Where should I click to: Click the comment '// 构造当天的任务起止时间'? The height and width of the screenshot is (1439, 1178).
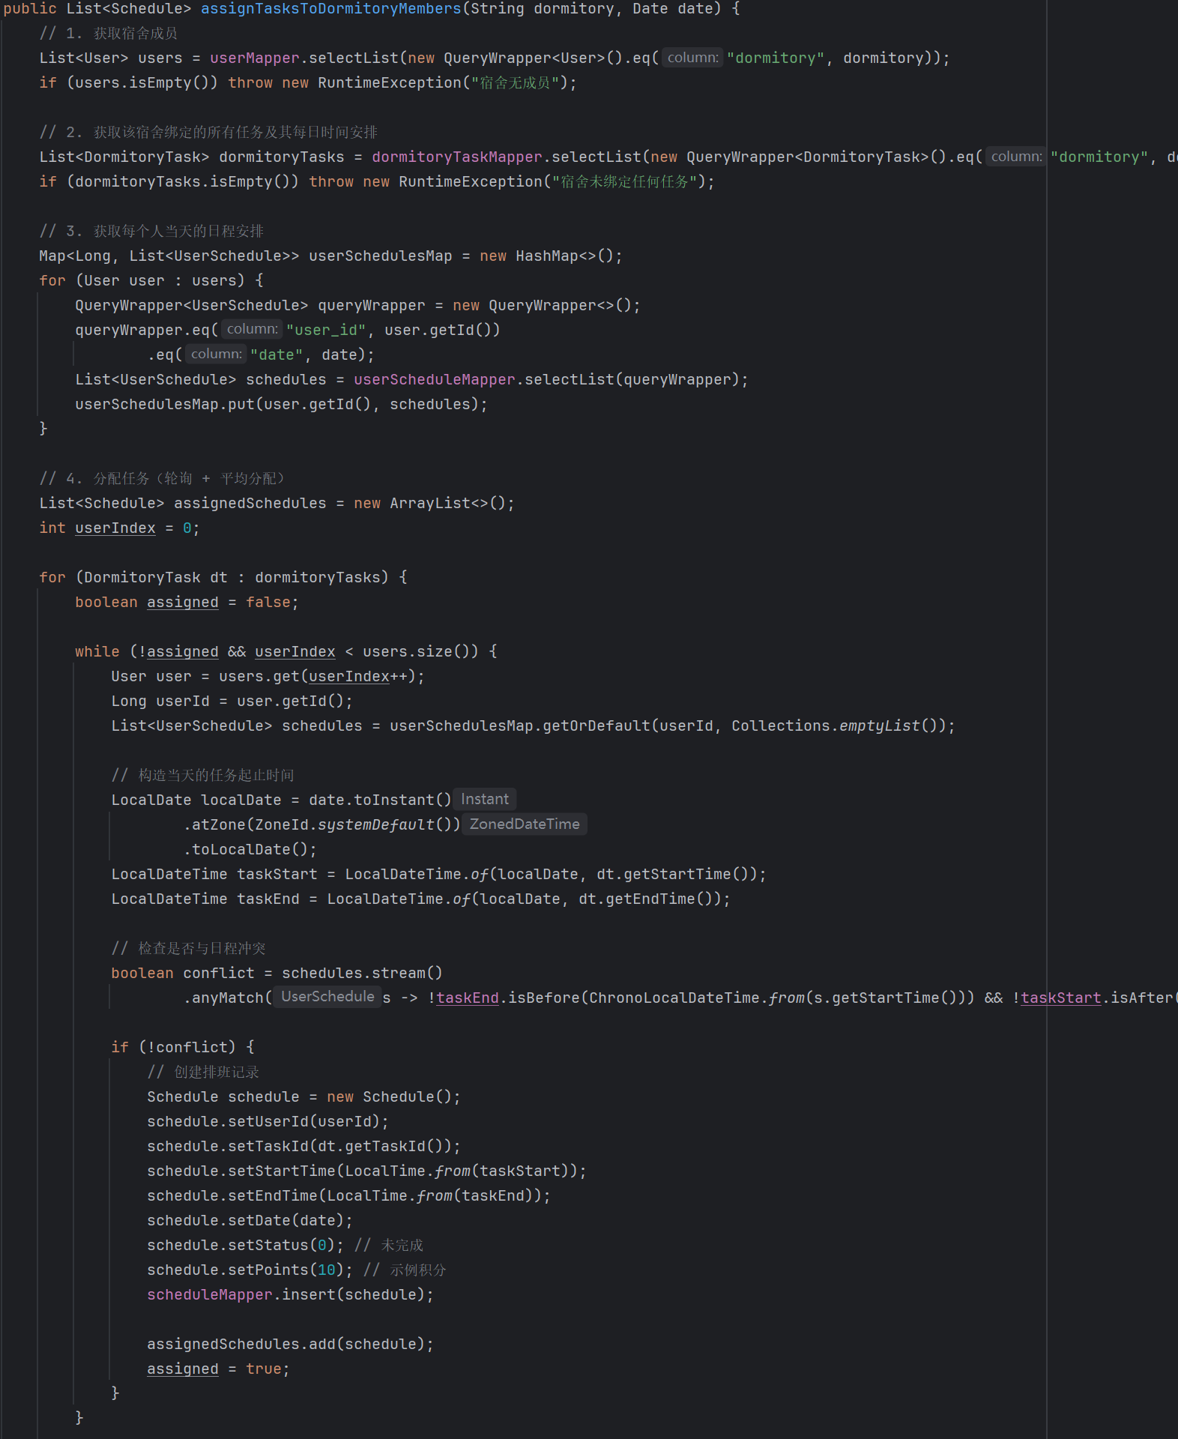202,776
